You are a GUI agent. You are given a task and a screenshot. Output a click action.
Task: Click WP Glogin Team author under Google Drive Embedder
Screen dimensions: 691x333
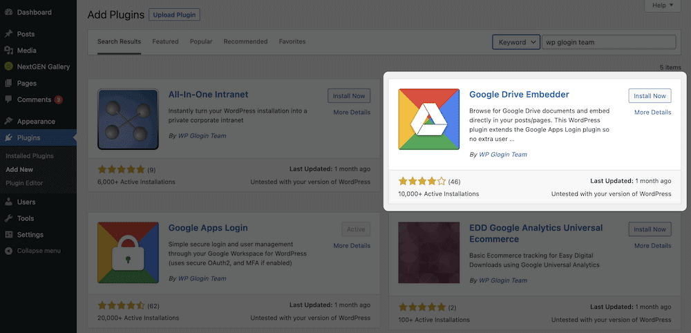503,155
